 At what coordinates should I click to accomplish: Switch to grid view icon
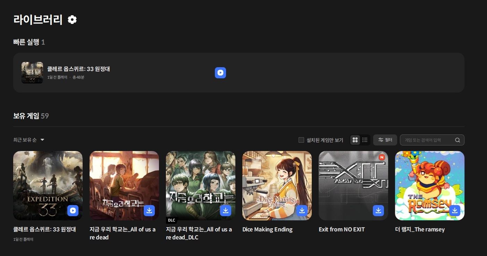click(355, 140)
